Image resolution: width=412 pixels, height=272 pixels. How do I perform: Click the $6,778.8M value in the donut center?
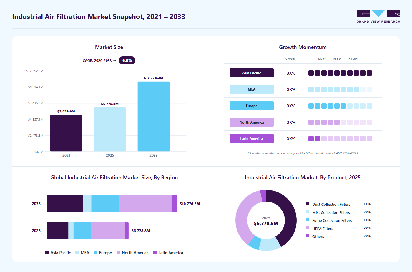(x=266, y=223)
